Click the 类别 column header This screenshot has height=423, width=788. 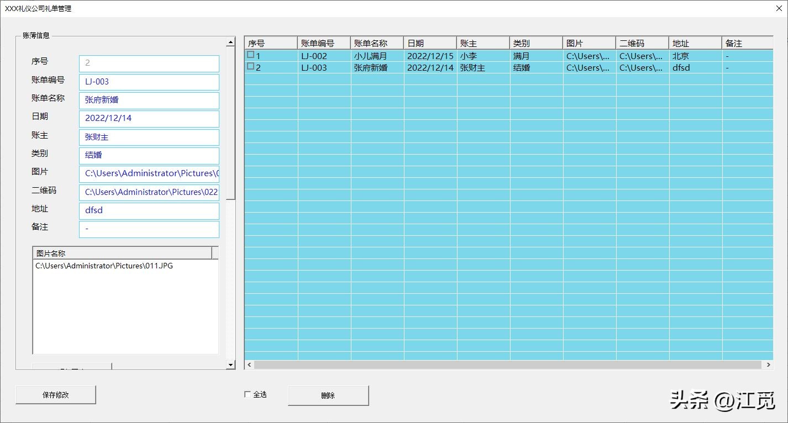535,43
